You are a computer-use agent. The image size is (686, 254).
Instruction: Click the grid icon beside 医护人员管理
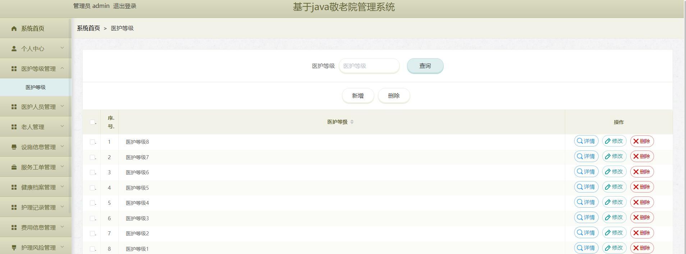point(14,107)
